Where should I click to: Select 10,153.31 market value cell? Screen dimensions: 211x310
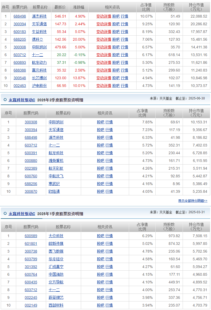click(x=199, y=122)
